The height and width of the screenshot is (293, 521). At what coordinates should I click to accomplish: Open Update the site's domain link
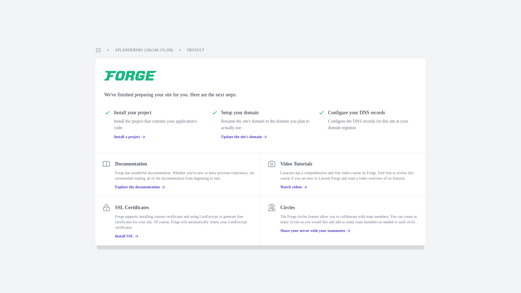244,137
